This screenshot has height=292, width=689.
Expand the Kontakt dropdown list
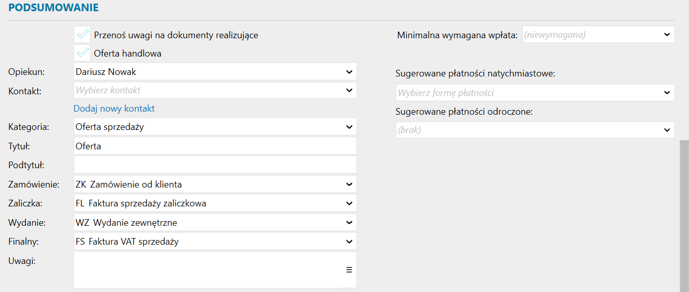click(x=349, y=90)
